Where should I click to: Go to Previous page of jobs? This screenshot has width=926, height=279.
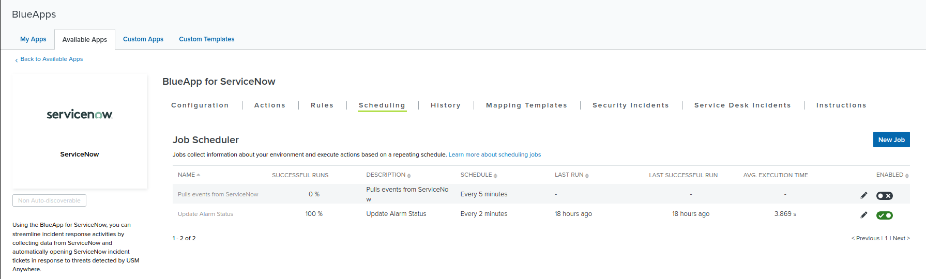(x=866, y=238)
